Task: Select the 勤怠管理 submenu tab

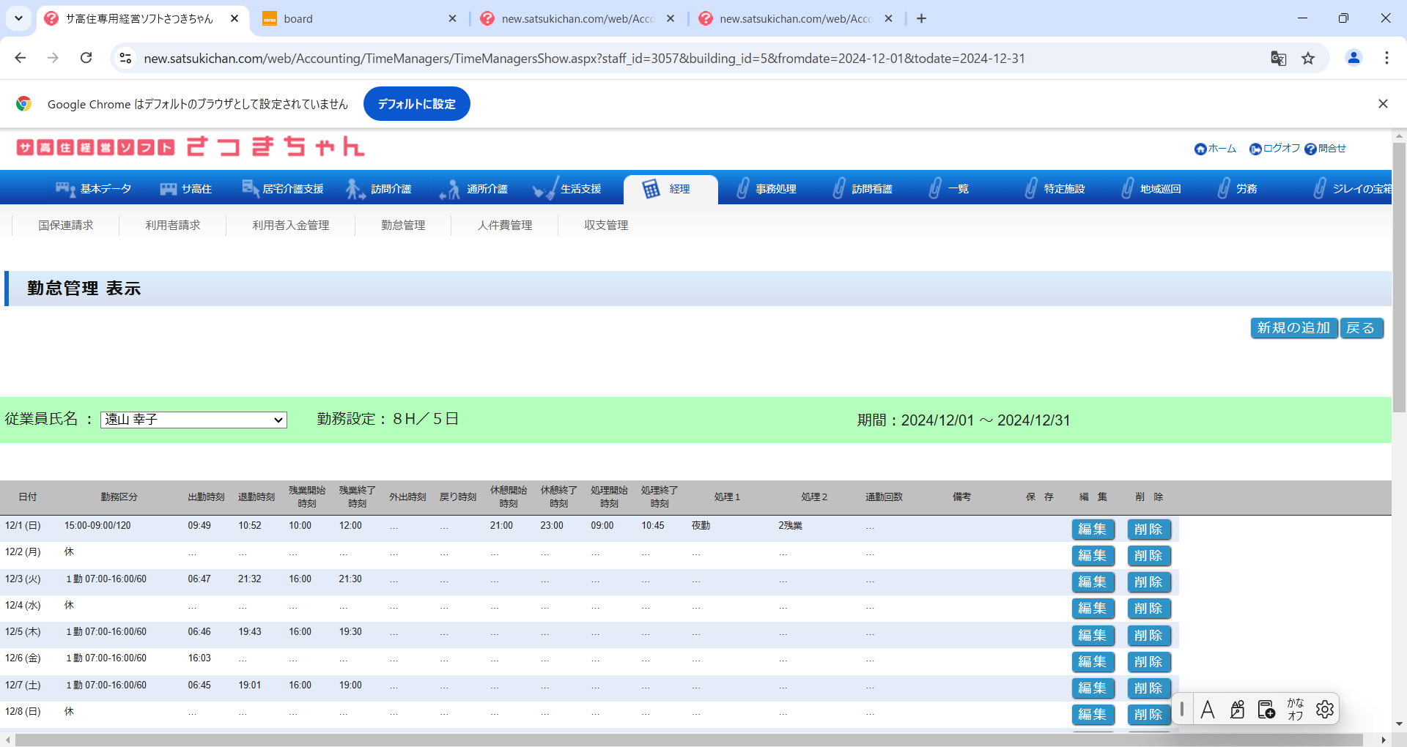Action: tap(403, 226)
